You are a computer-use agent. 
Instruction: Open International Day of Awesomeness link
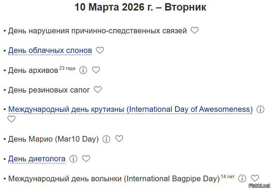pos(130,109)
